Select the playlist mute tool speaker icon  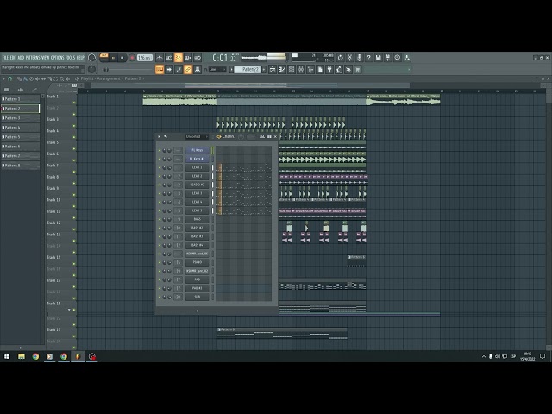[37, 78]
